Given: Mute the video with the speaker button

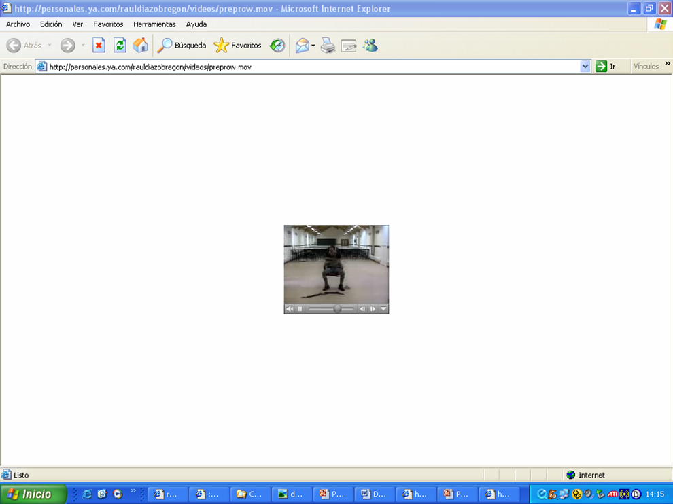Looking at the screenshot, I should 290,309.
